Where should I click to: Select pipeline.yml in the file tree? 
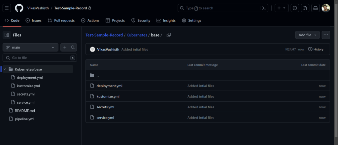[x=24, y=119]
